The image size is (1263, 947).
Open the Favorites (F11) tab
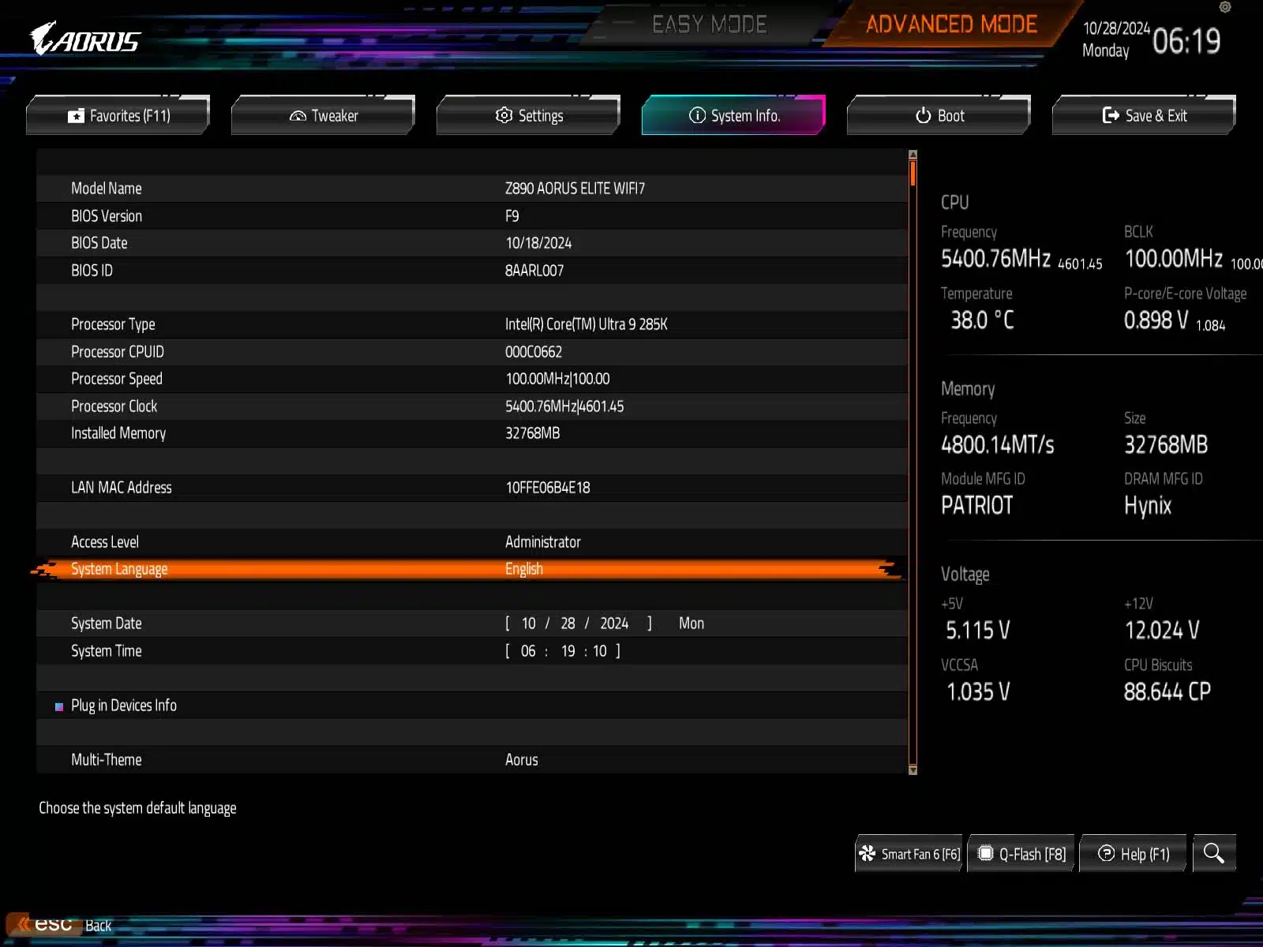tap(118, 115)
